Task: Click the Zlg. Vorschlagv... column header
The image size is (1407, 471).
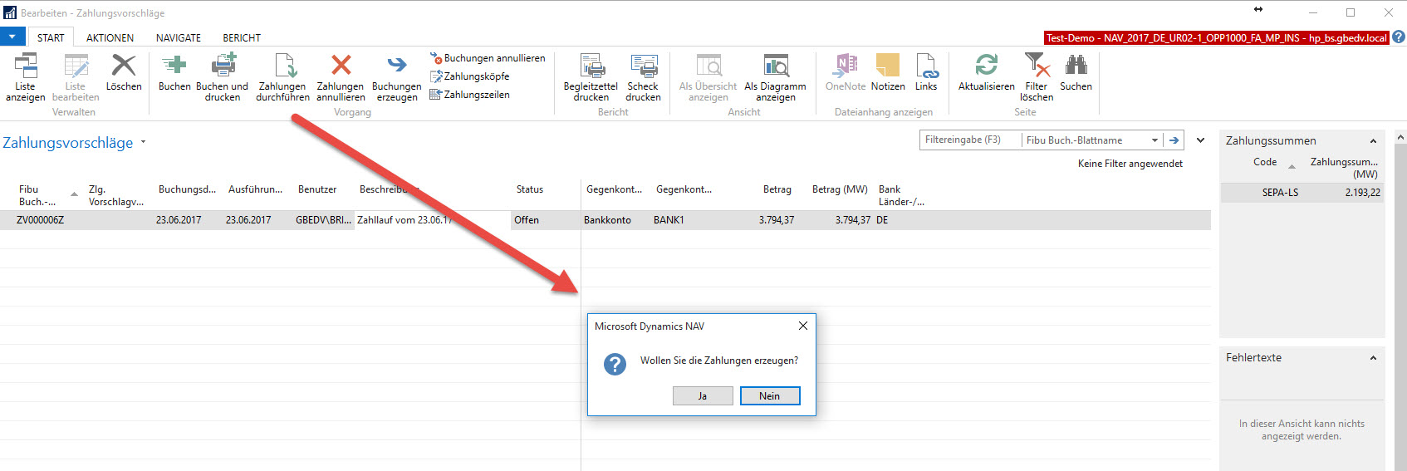Action: click(116, 195)
